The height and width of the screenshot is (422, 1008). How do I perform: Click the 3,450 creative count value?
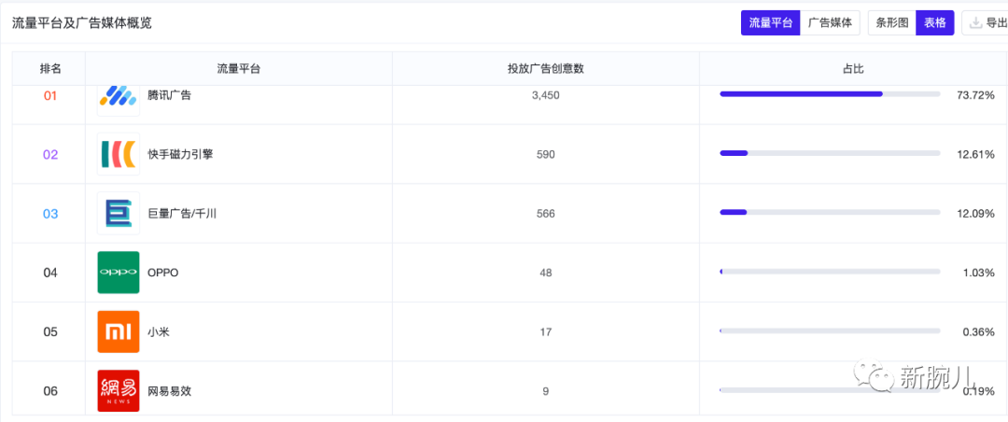pos(546,95)
